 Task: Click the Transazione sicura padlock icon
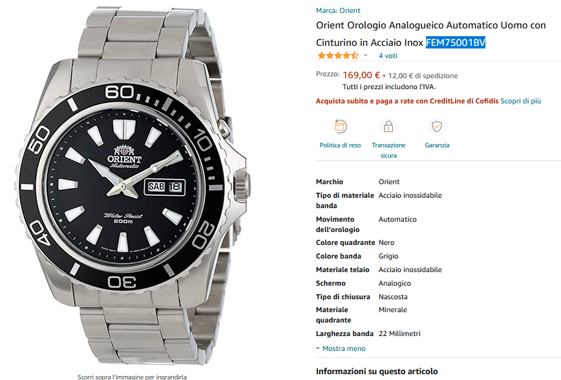388,127
